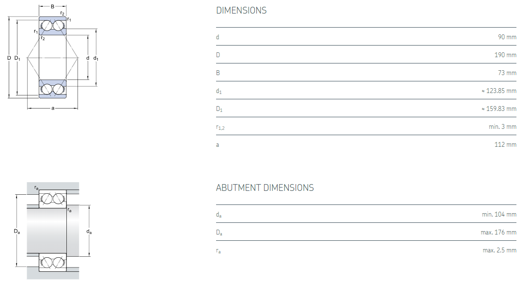This screenshot has width=530, height=297.
Task: Click the B label atop bearing diagram
Action: pyautogui.click(x=52, y=6)
